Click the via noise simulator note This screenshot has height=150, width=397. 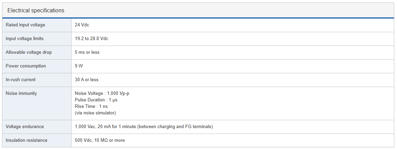click(95, 113)
